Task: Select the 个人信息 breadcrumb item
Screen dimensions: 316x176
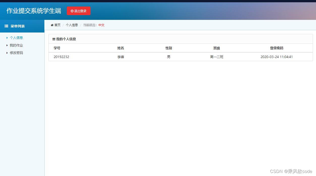Action: (72, 25)
